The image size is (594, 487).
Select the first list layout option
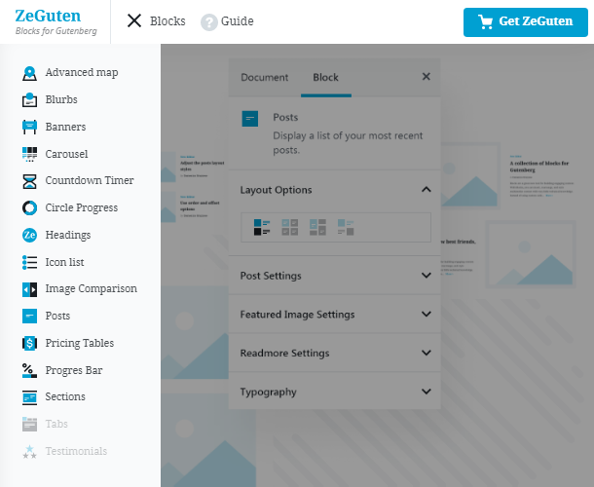tap(262, 227)
